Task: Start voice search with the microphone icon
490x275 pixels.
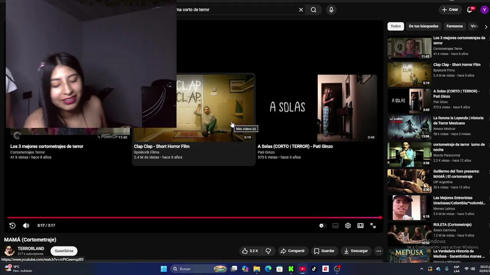Action: [332, 10]
